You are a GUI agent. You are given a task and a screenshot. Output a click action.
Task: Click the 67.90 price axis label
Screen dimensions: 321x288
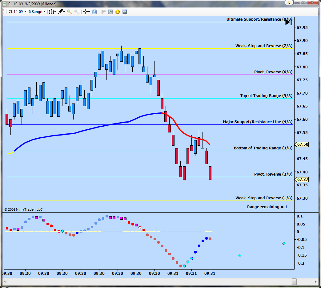click(302, 41)
